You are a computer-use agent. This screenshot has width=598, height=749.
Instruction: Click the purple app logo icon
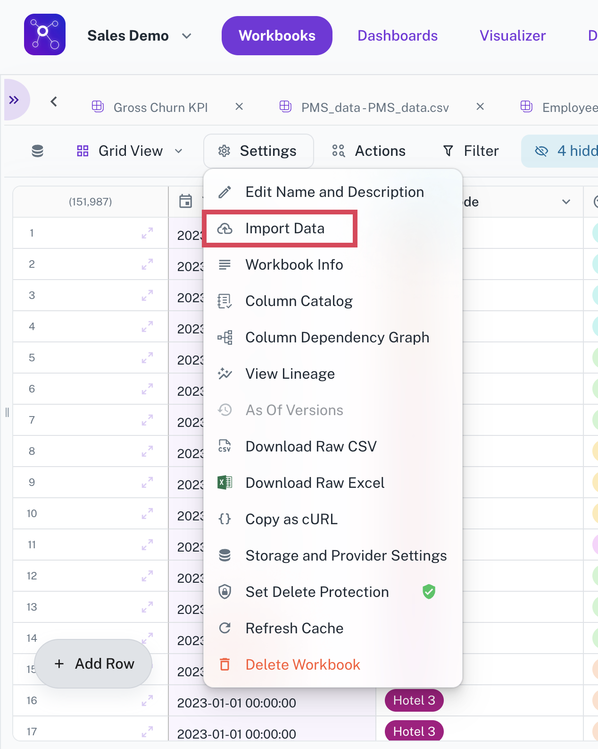click(45, 34)
